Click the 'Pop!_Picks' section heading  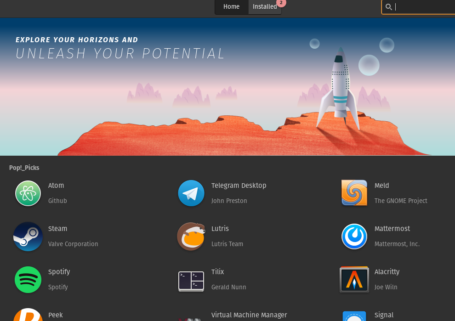(24, 168)
